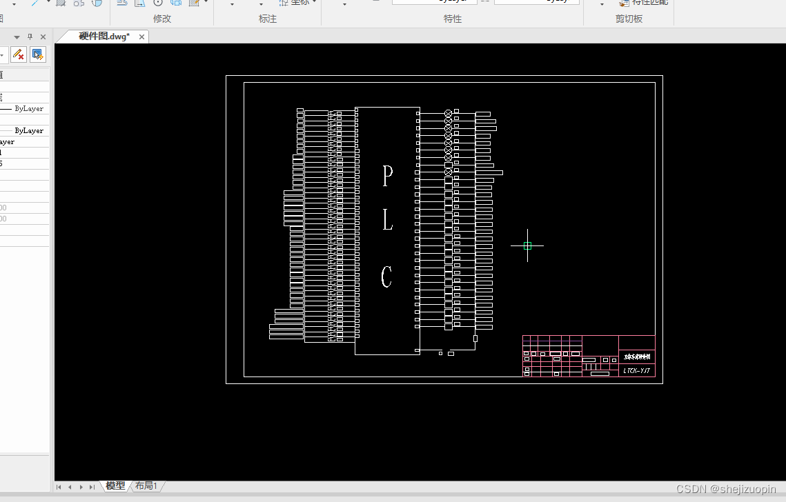Expand the 修改 ribbon panel
This screenshot has width=786, height=502.
(162, 19)
